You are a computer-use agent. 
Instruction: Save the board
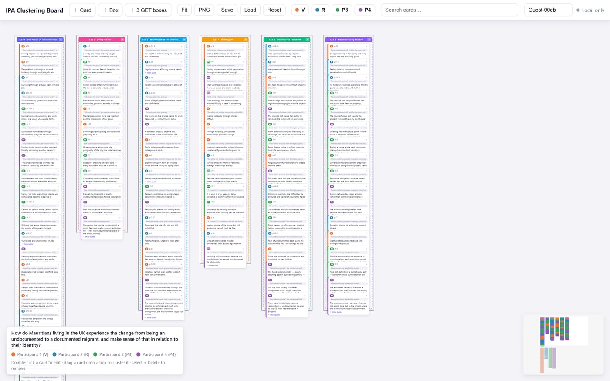227,10
